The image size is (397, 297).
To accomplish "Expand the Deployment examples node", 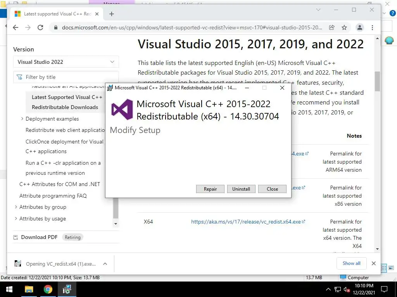I will tap(22, 119).
